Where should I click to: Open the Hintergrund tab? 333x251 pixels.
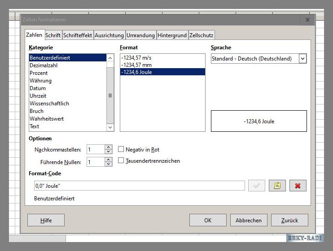[172, 35]
